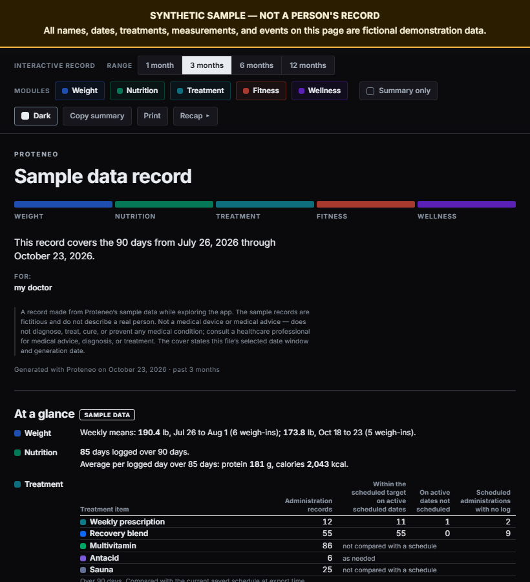Click the SYNTHETIC SAMPLE banner title

265,16
